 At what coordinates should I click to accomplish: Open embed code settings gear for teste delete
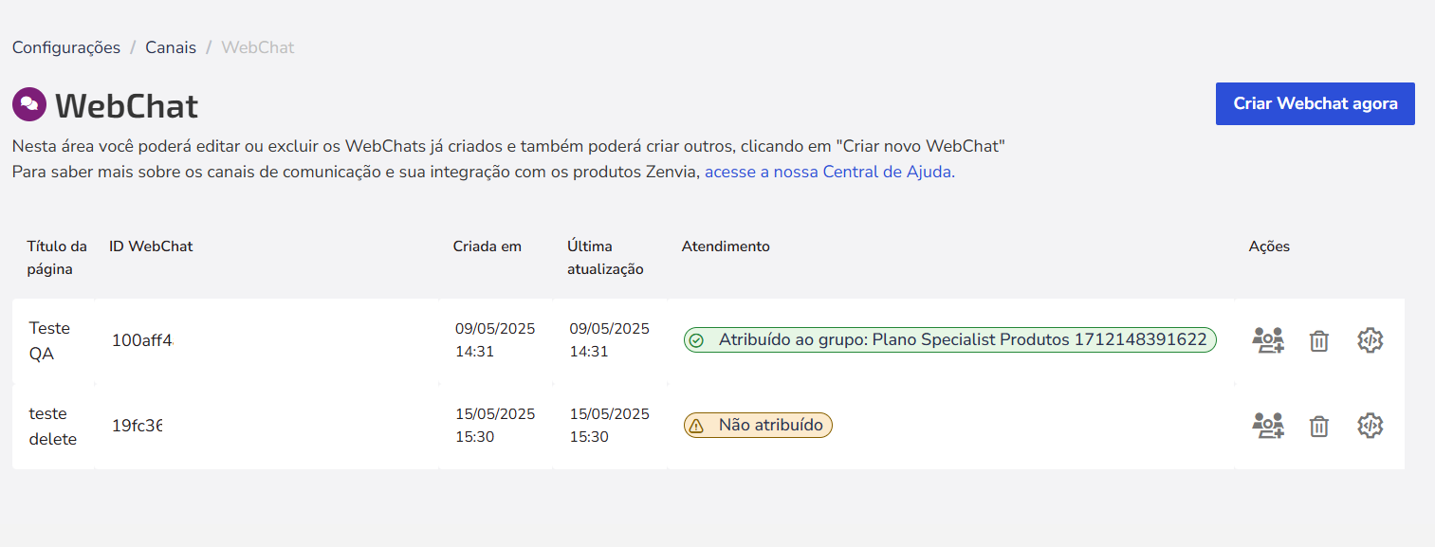(x=1370, y=426)
